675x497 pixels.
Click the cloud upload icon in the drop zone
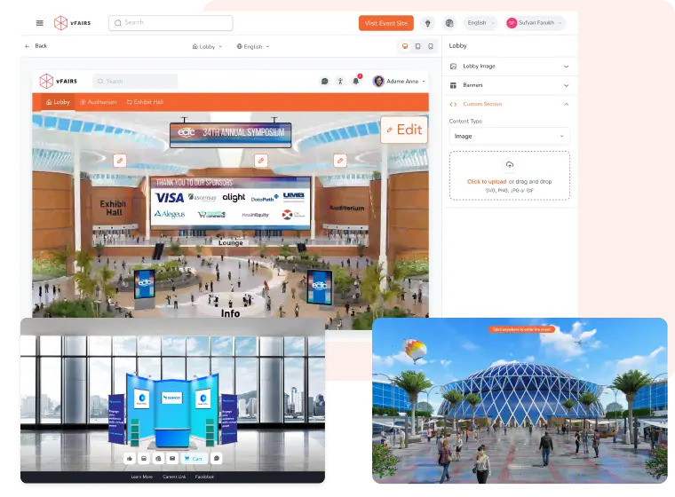tap(510, 165)
